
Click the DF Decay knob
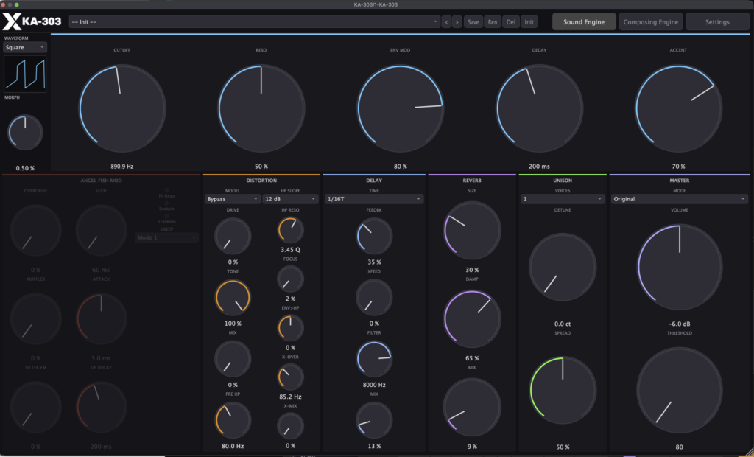coord(101,407)
